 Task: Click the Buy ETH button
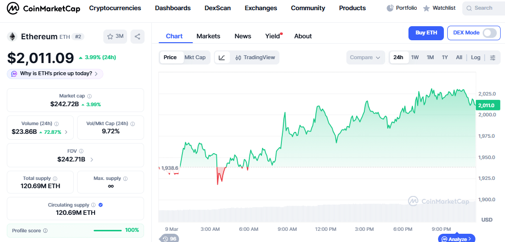click(426, 33)
